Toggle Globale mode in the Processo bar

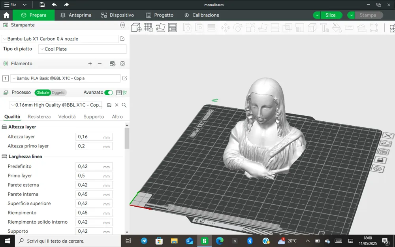pos(43,92)
